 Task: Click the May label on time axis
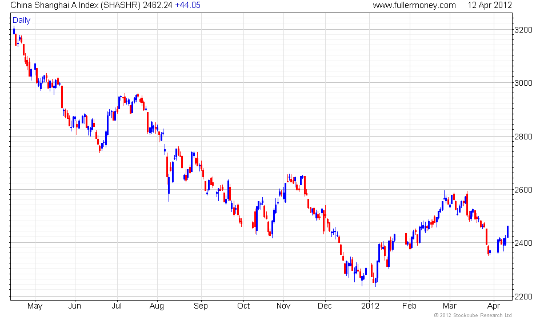coord(35,306)
